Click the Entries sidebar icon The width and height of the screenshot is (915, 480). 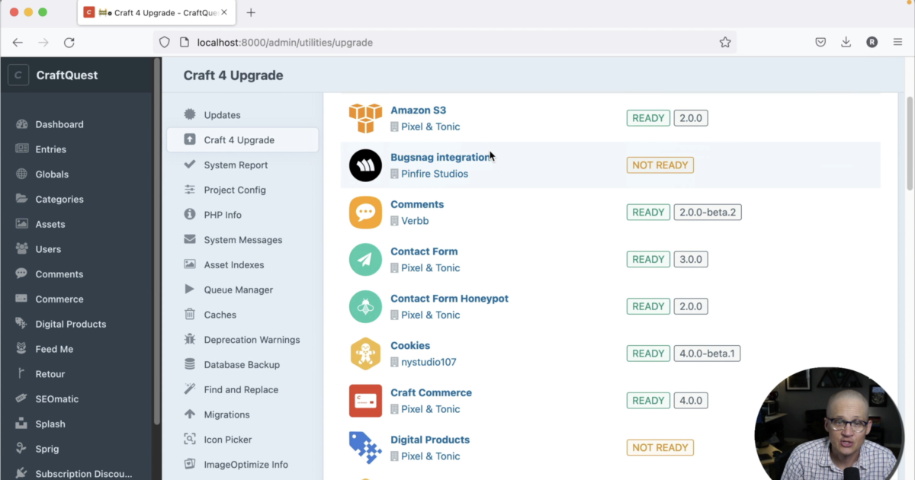pyautogui.click(x=21, y=149)
